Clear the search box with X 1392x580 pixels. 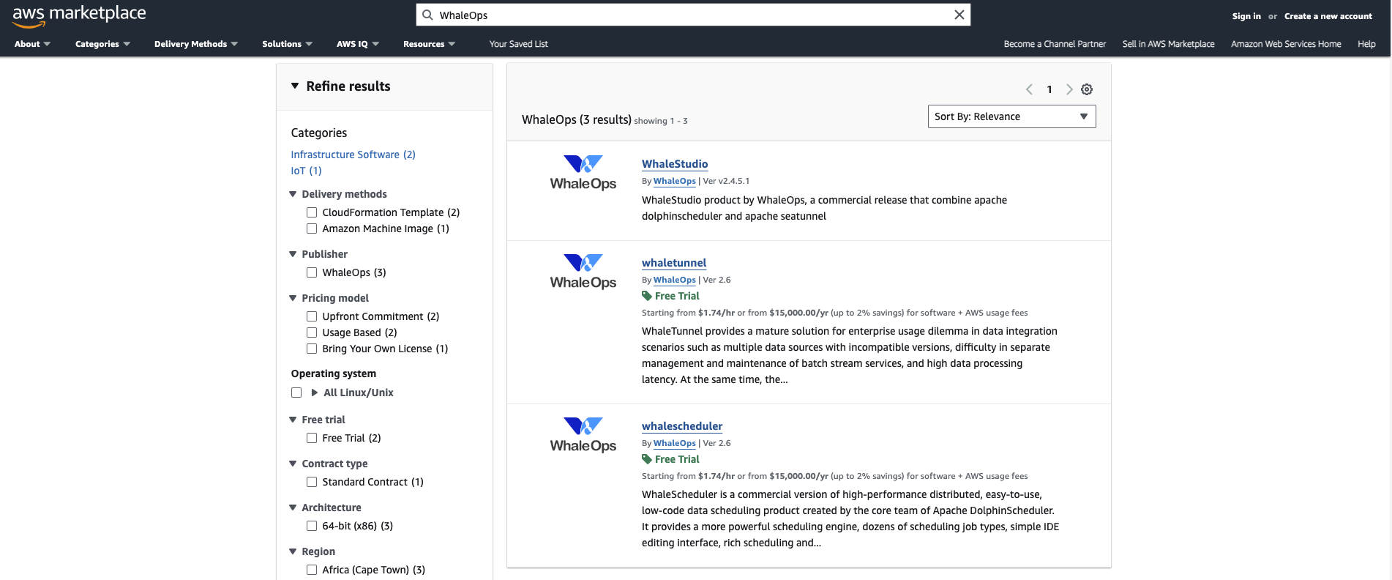[959, 15]
